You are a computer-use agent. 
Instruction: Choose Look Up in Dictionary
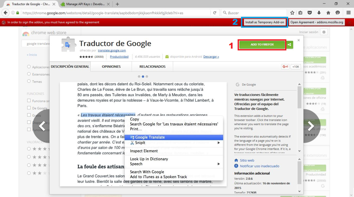point(149,159)
